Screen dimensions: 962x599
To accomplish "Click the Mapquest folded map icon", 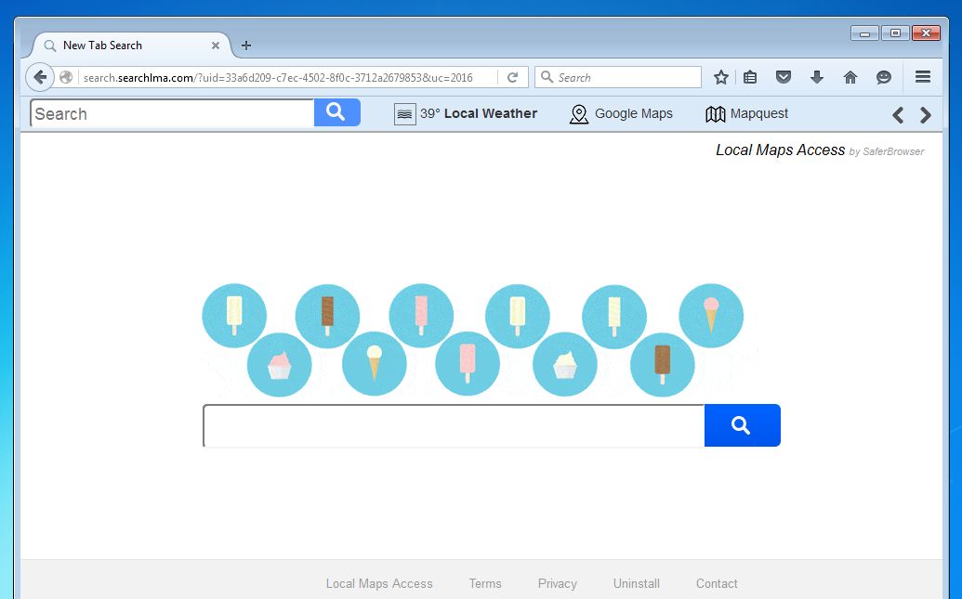I will [x=716, y=114].
